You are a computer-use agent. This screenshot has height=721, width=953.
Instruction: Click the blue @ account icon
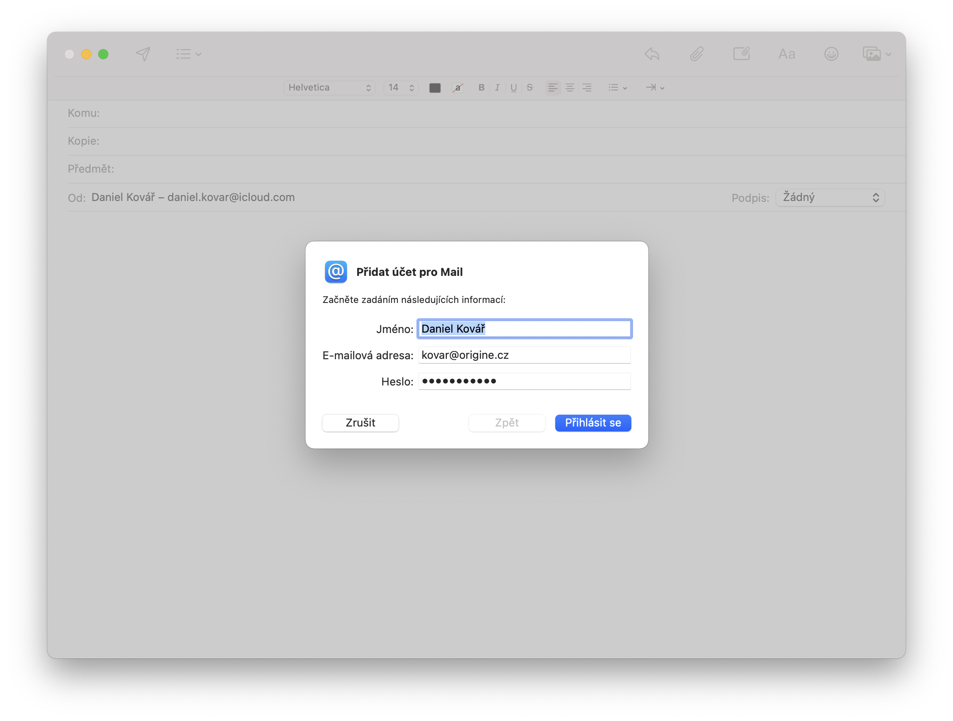point(336,272)
